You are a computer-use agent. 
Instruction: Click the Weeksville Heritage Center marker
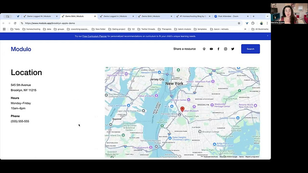(x=212, y=105)
